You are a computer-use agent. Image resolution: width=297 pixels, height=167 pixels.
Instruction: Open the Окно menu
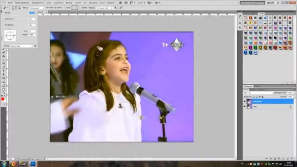pos(102,3)
